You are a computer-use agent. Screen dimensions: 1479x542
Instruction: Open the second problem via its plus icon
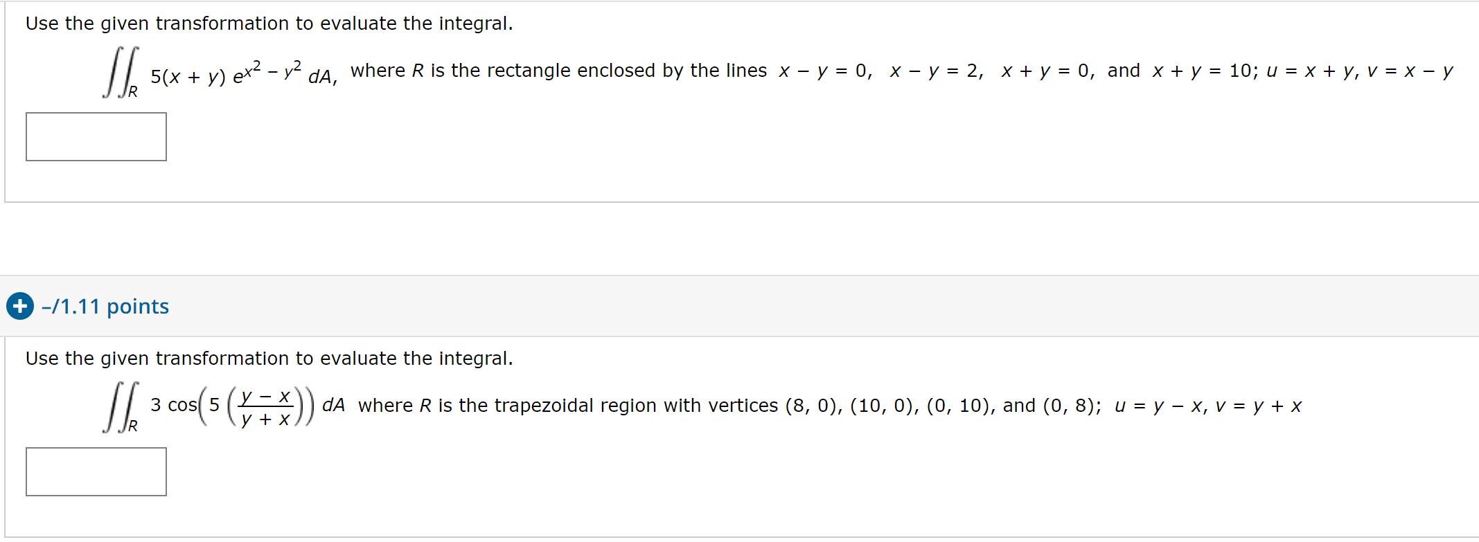click(19, 306)
